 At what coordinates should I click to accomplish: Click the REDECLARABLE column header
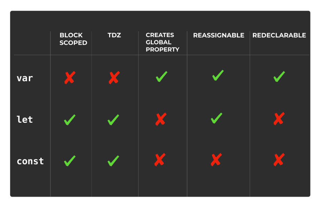click(279, 35)
